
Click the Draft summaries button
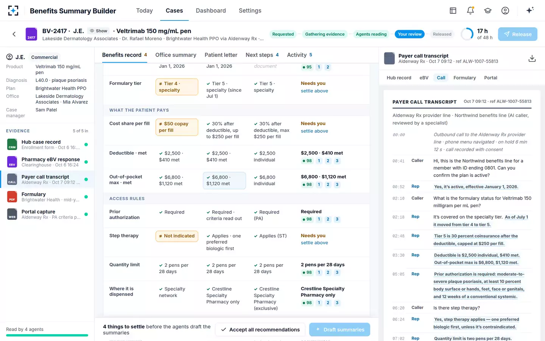(339, 330)
